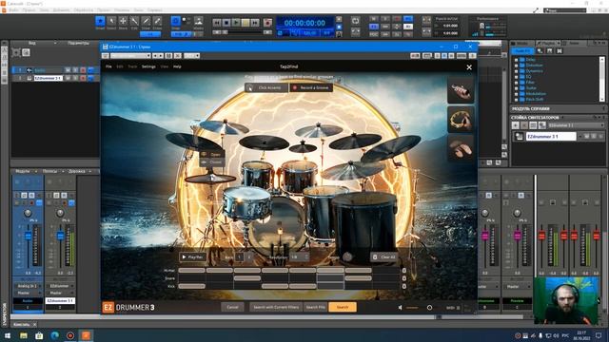Click the Cakewalk timecode display
The image size is (609, 342).
click(304, 23)
